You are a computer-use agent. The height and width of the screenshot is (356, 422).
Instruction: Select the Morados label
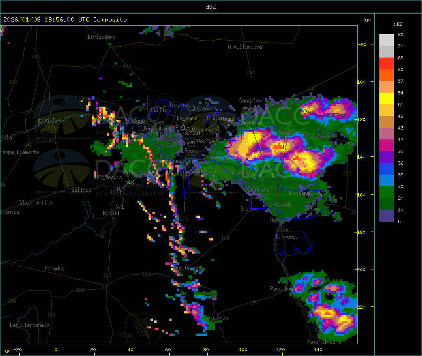(x=54, y=269)
